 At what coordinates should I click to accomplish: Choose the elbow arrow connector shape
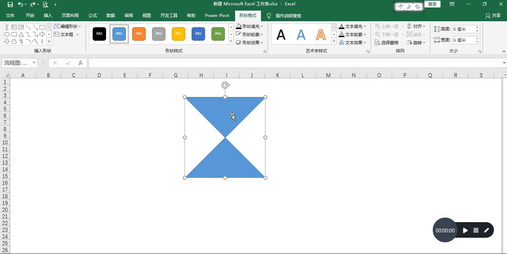[35, 34]
